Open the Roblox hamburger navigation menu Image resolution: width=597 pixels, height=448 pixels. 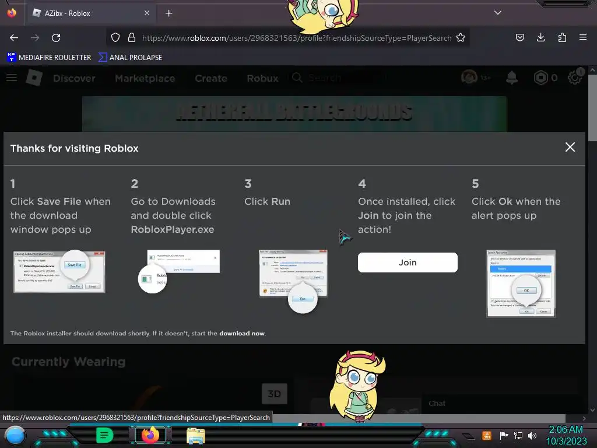[x=12, y=78]
